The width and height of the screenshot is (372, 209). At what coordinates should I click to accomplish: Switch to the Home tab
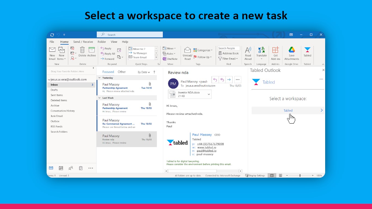[x=65, y=42]
